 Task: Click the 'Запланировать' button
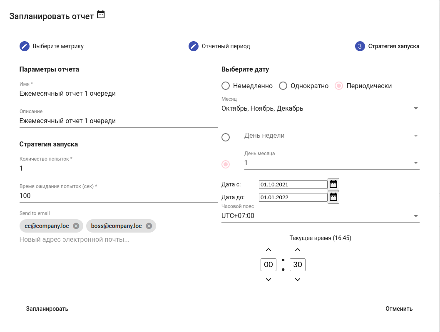click(x=47, y=309)
